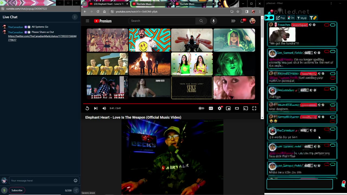Click the red pill toggle on Foxaches
The image size is (347, 195).
click(327, 25)
